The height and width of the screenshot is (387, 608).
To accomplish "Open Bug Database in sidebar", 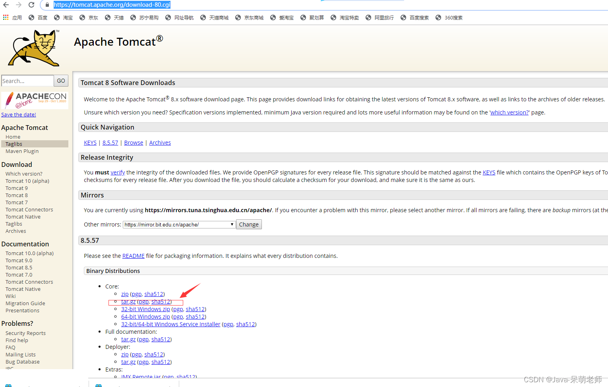I will (x=23, y=362).
